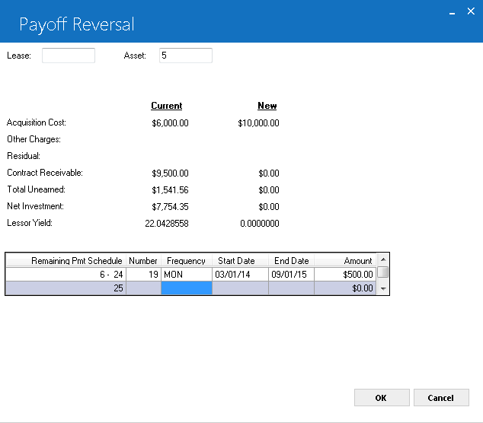Click the Asset label
The image size is (483, 423).
coord(135,56)
